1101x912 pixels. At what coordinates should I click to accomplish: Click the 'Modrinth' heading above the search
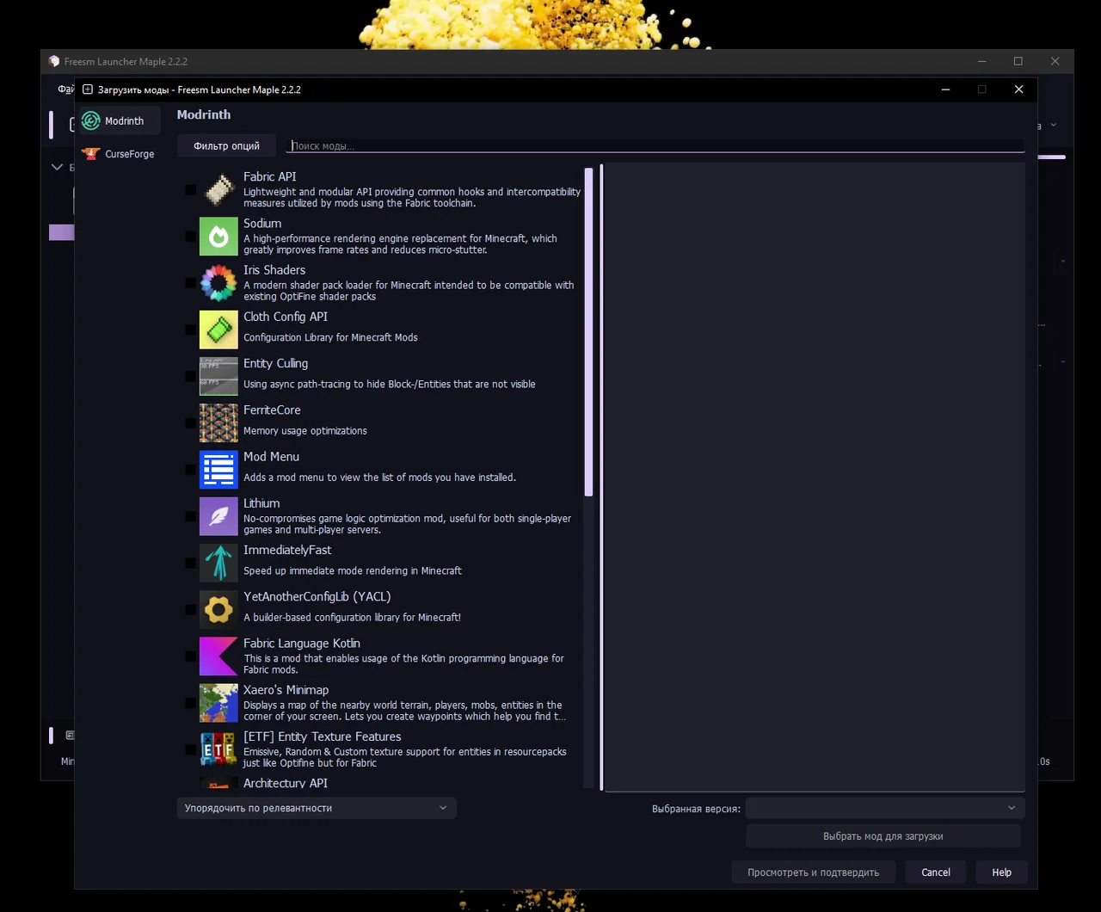204,114
